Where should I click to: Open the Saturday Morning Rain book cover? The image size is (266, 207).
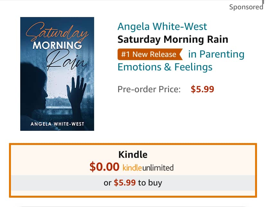point(57,74)
